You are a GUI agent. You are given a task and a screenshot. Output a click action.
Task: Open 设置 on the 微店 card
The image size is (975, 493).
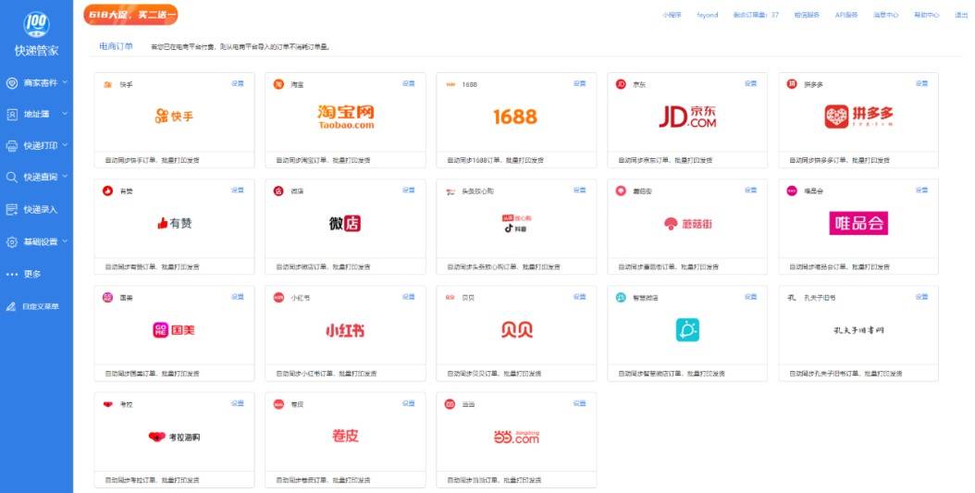pyautogui.click(x=409, y=191)
